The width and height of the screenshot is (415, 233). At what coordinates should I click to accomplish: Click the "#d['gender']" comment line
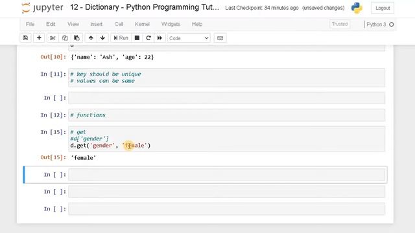(x=89, y=139)
